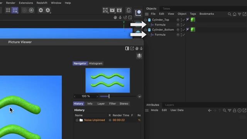This screenshot has height=139, width=247.
Task: Toggle Cylinder_Top visibility dots
Action: coord(181,20)
